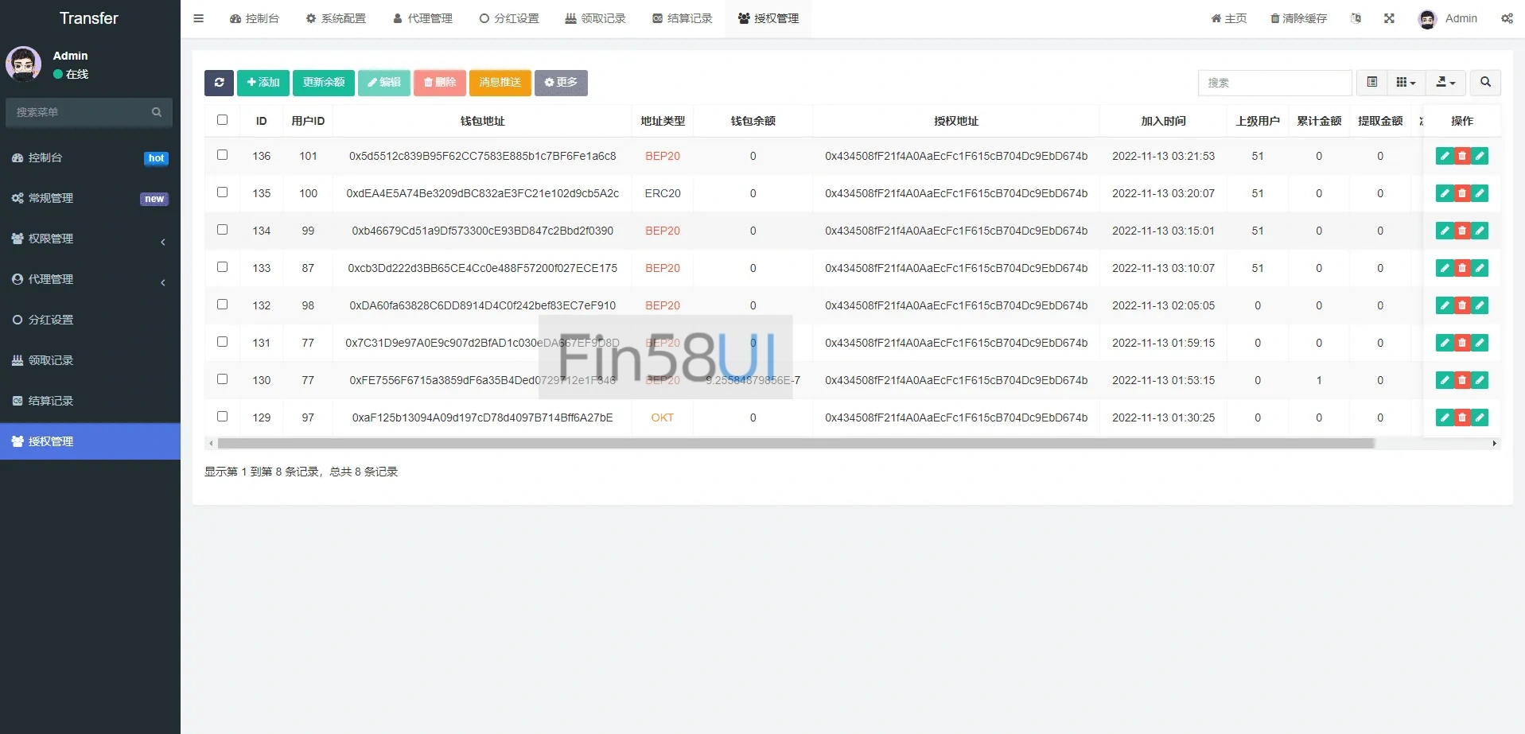
Task: Select the checkbox for row ID 135
Action: point(223,192)
